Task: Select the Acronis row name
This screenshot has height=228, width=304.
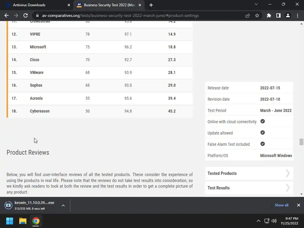Action: click(x=36, y=98)
